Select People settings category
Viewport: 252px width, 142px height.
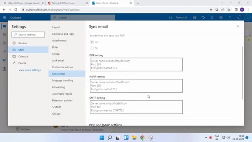click(28, 63)
